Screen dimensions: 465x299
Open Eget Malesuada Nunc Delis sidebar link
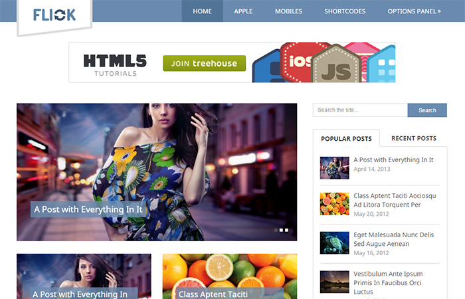coord(393,239)
